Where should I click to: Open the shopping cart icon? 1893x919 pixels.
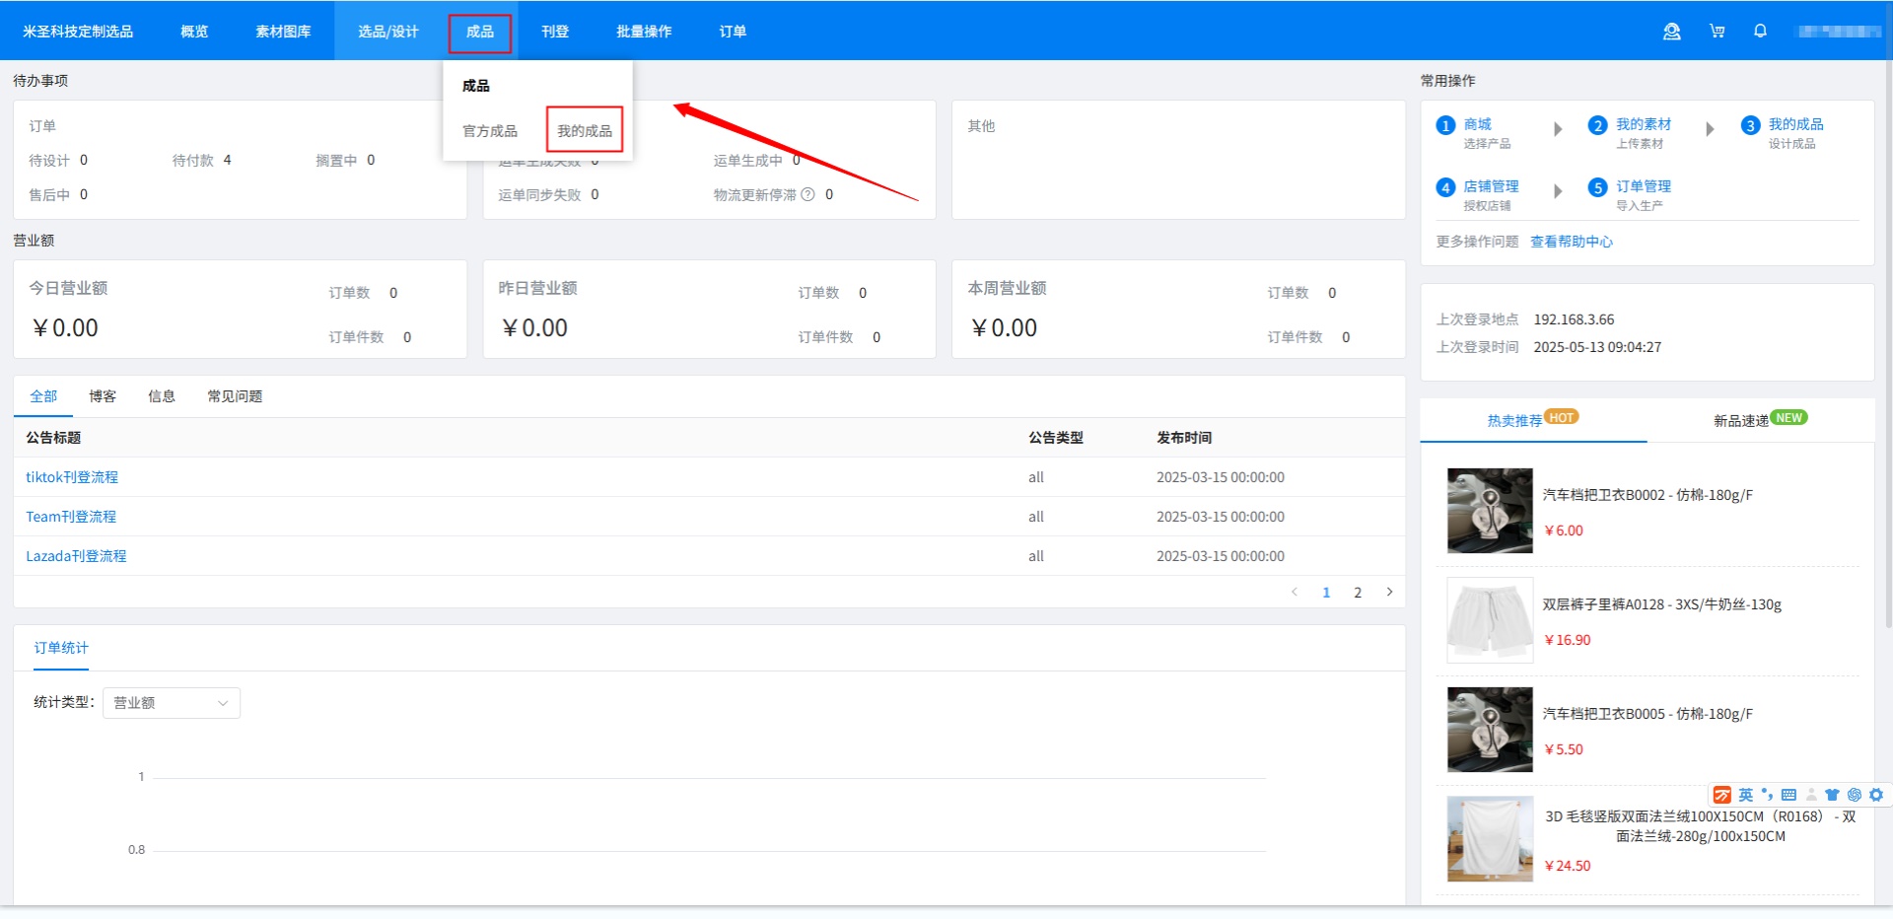pyautogui.click(x=1717, y=32)
